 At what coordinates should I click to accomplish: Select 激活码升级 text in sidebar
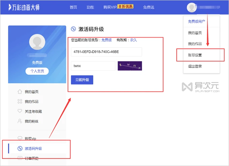33,149
